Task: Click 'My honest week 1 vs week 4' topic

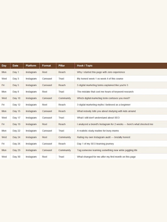Action: point(100,79)
